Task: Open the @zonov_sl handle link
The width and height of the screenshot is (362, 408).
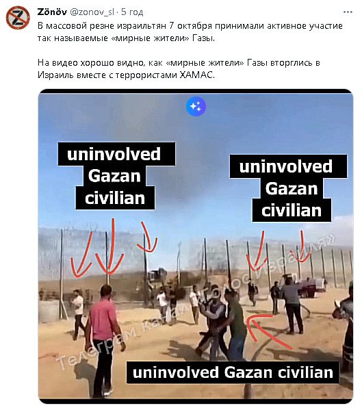Action: pos(92,12)
